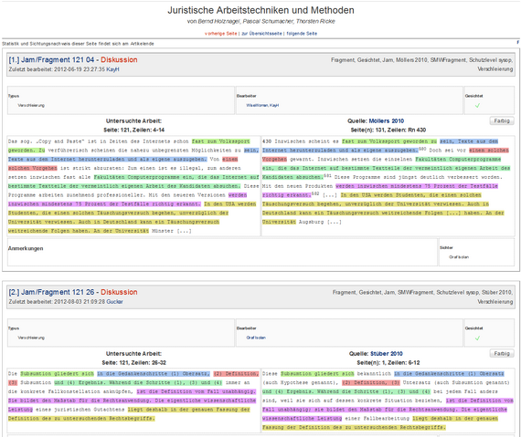The height and width of the screenshot is (437, 521).
Task: Open Bearbeiter 'Graf Isolan' link in second fragment
Action: coord(256,338)
